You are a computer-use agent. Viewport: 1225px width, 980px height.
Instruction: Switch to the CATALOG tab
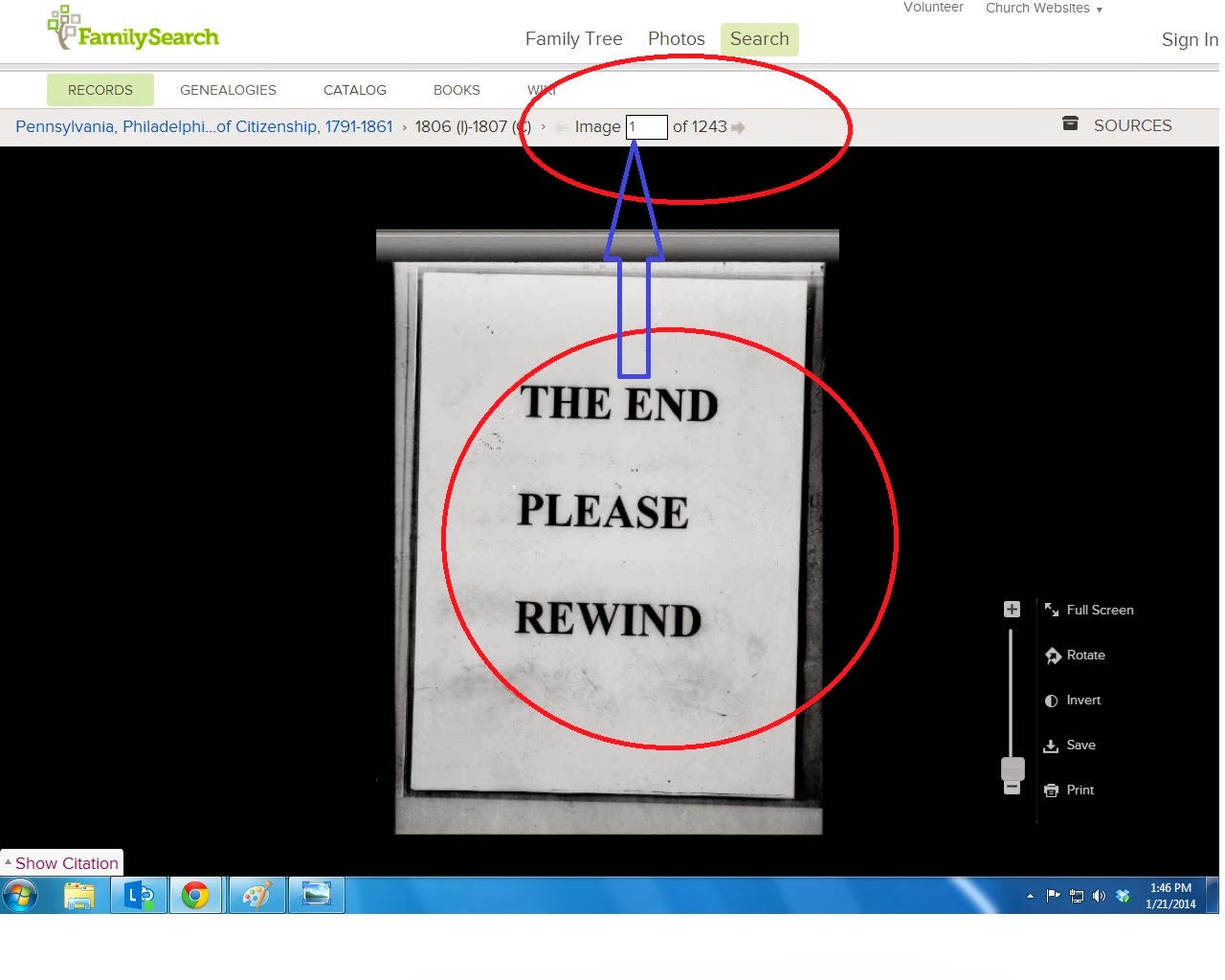coord(355,90)
